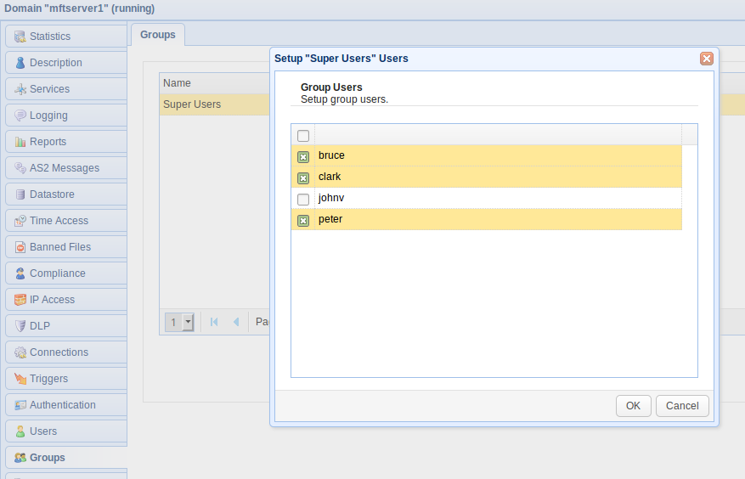This screenshot has width=745, height=479.
Task: Open Services via its icon
Action: (20, 89)
